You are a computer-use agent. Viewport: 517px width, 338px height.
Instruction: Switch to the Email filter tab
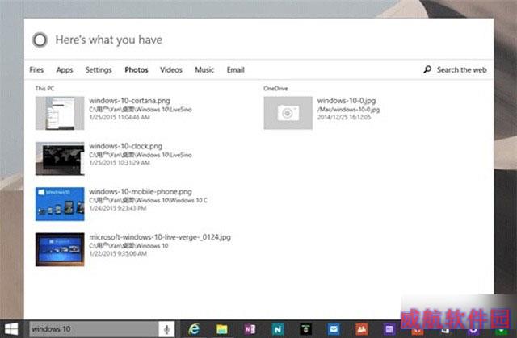pos(235,69)
